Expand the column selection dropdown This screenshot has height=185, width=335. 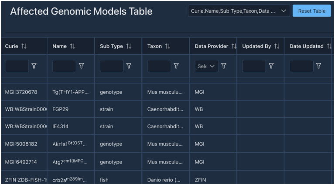(239, 11)
